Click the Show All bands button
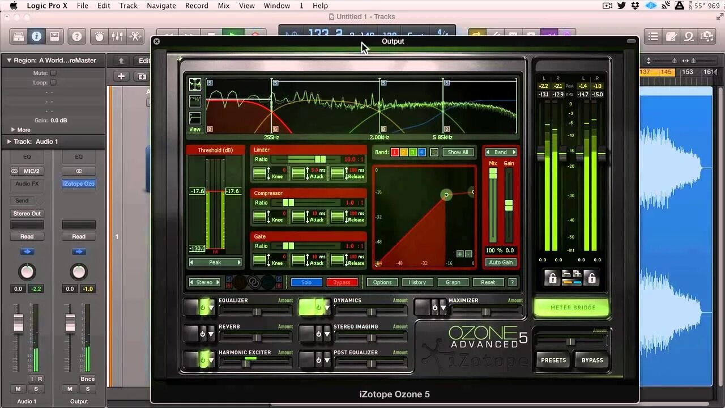Screen dimensions: 725x408 click(458, 152)
